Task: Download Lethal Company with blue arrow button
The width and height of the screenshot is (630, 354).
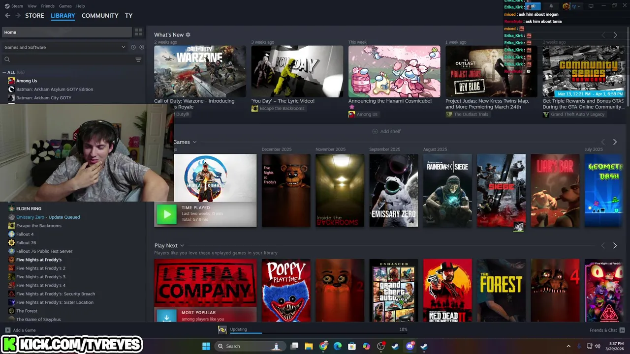Action: coord(166,318)
